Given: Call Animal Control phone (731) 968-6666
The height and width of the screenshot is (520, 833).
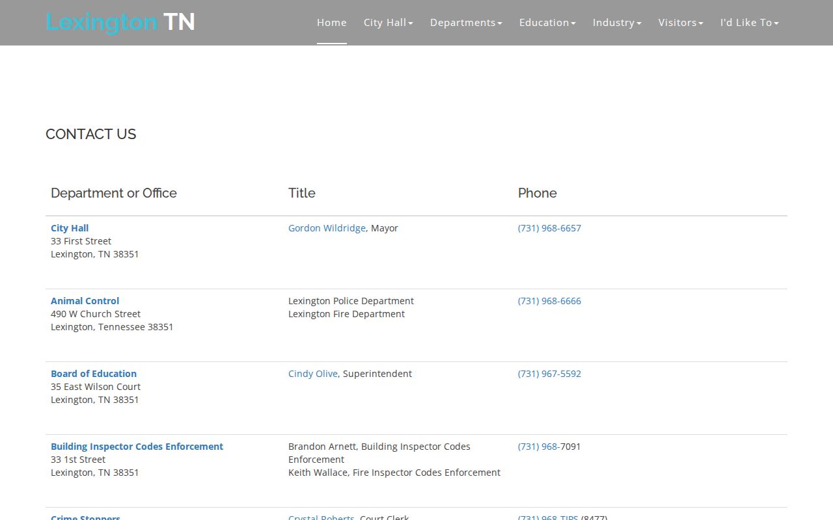Looking at the screenshot, I should coord(549,301).
